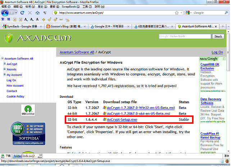The image size is (232, 167).
Task: Click the Softpedia 100% Free badge
Action: pyautogui.click(x=28, y=133)
